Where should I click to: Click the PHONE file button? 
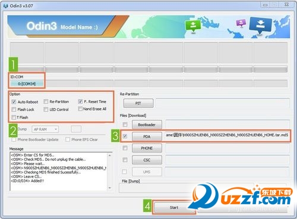[147, 148]
